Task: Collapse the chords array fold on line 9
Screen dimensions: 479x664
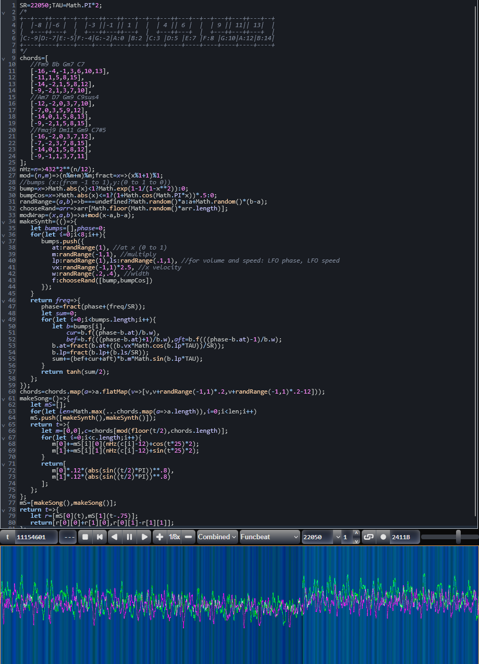Action: click(4, 58)
